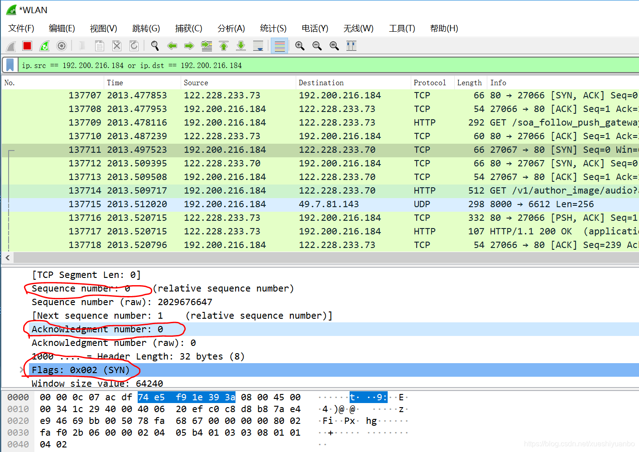Stop the running capture with red square

pyautogui.click(x=27, y=46)
